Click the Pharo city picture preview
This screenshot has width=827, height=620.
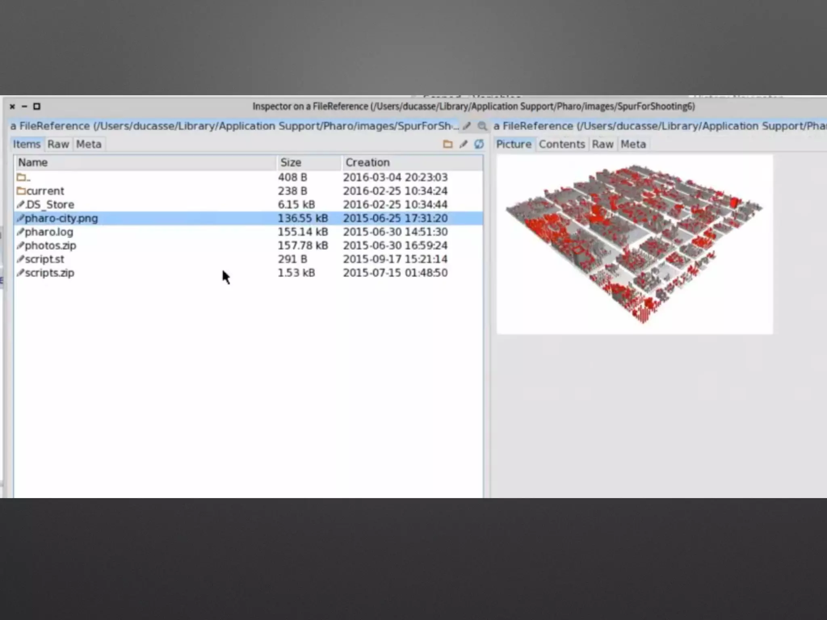[x=634, y=244]
